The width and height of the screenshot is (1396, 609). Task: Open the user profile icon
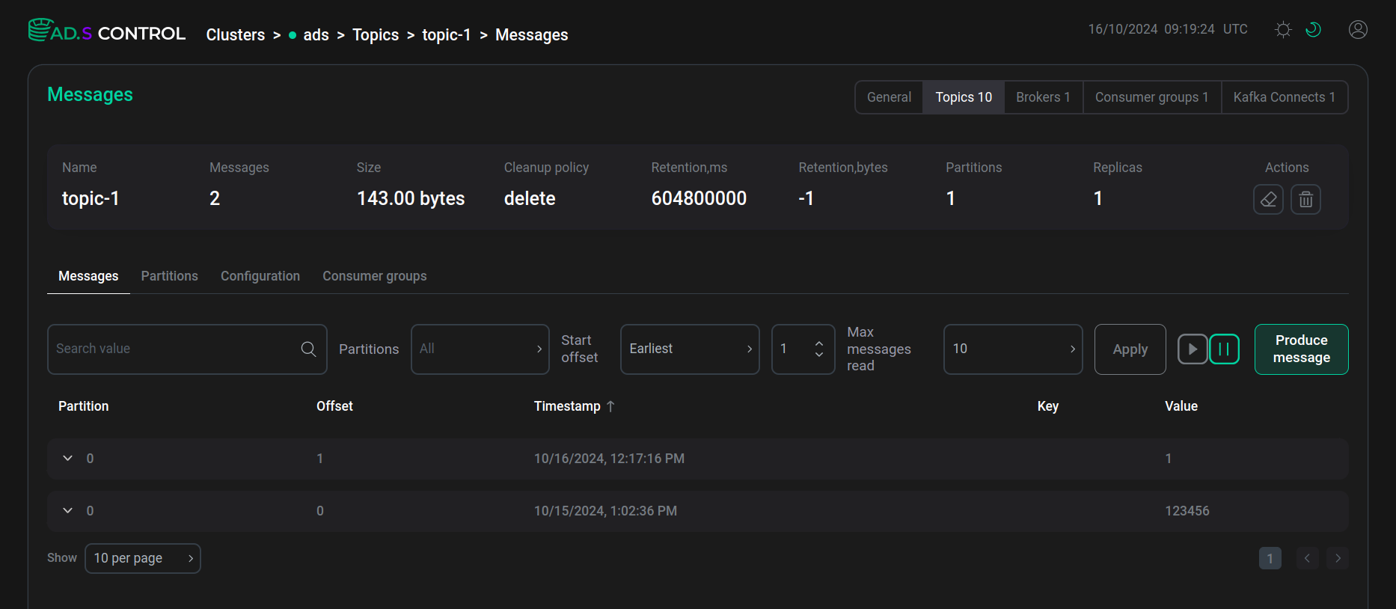[1358, 29]
